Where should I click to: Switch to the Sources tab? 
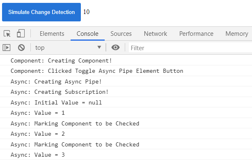pos(121,34)
